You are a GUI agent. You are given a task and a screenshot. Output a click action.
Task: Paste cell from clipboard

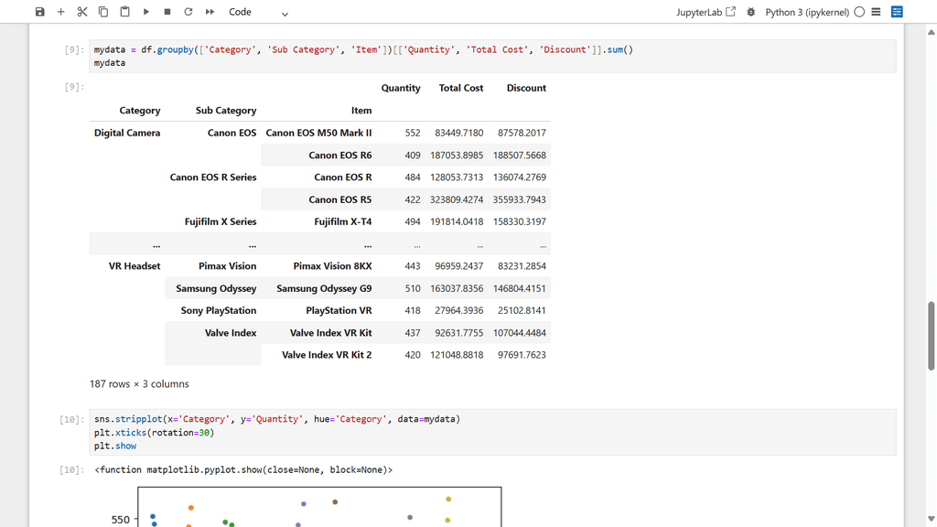click(x=124, y=12)
